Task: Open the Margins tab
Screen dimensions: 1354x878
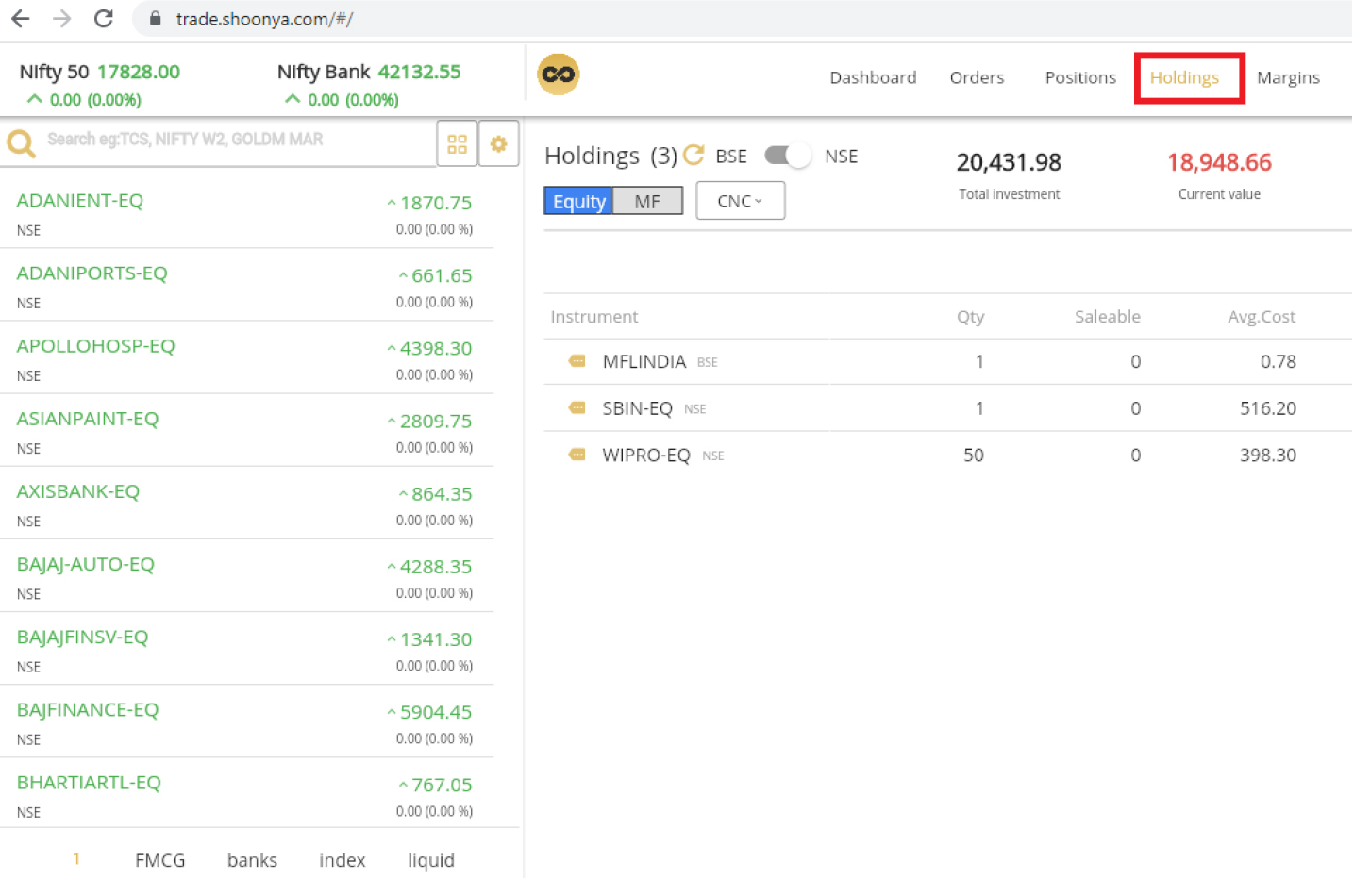Action: (x=1288, y=78)
